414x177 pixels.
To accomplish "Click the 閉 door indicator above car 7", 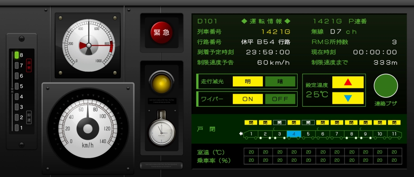I will (x=337, y=123).
